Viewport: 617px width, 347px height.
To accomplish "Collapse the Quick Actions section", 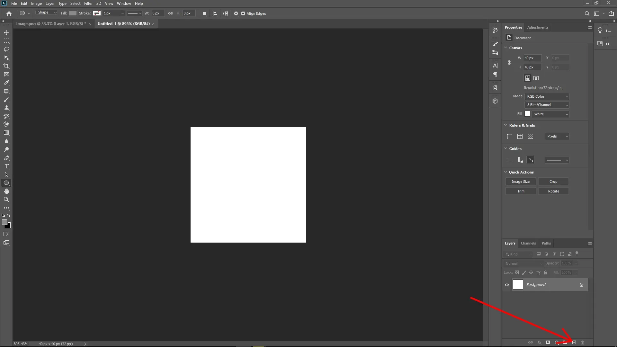I will [506, 172].
